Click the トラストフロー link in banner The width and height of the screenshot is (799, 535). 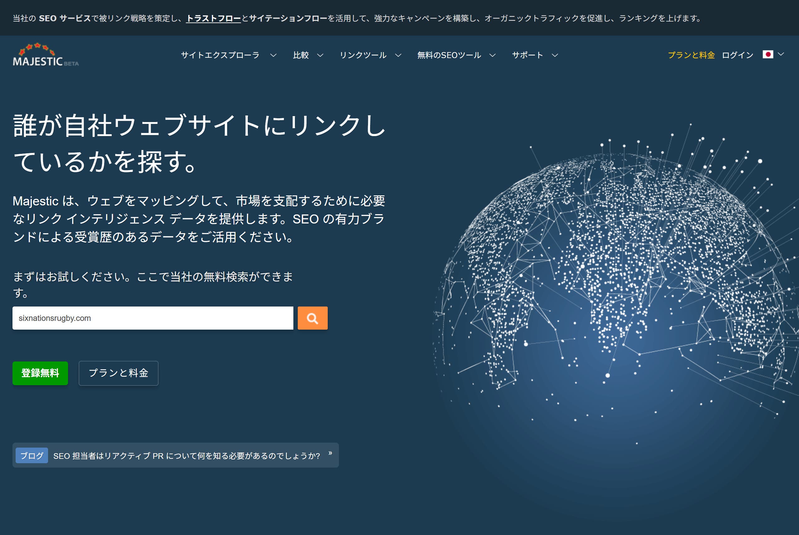tap(213, 18)
